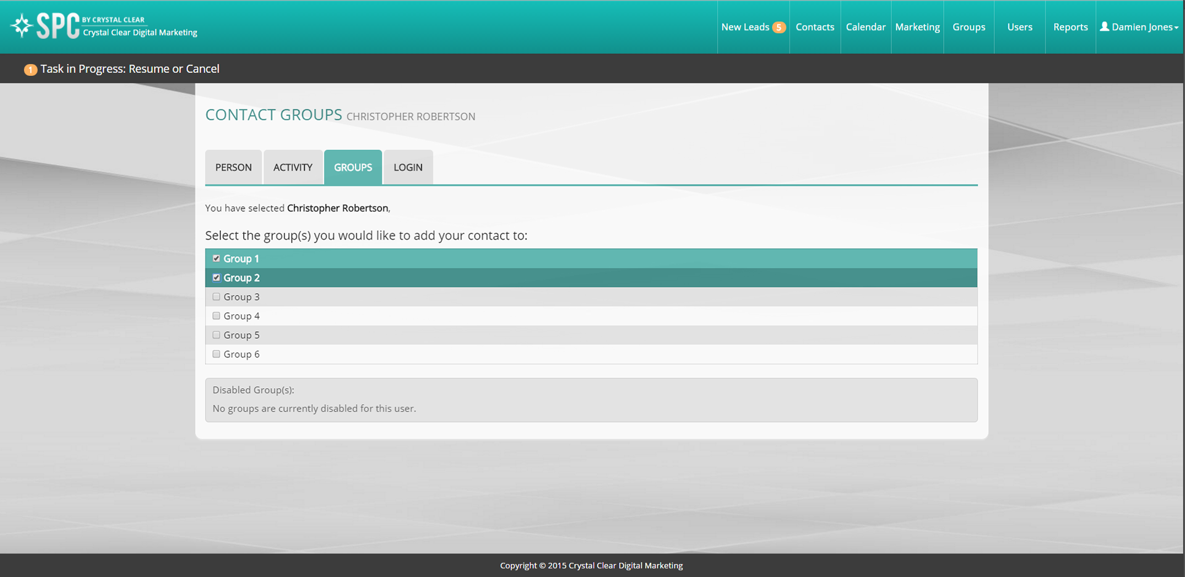Click the New Leads count badge
1185x577 pixels.
pyautogui.click(x=779, y=27)
